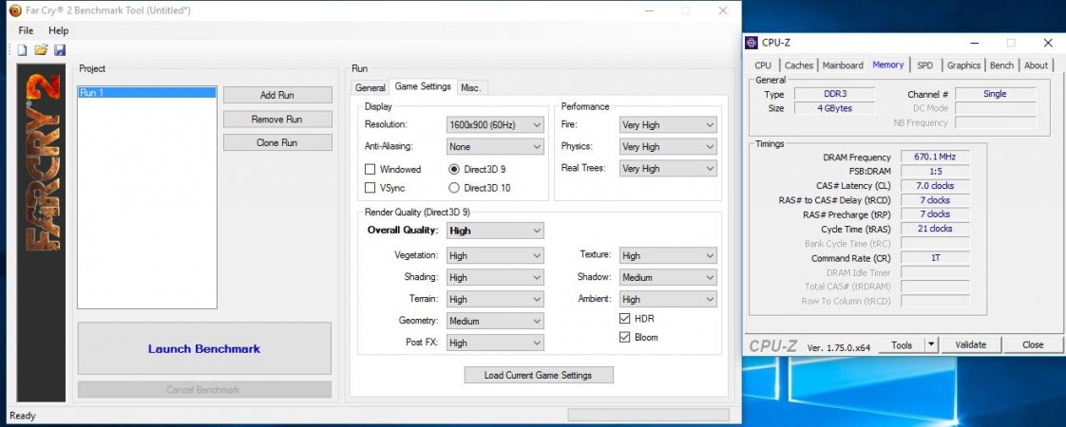The width and height of the screenshot is (1066, 427).
Task: Switch to the Memory tab in CPU-Z
Action: 888,65
